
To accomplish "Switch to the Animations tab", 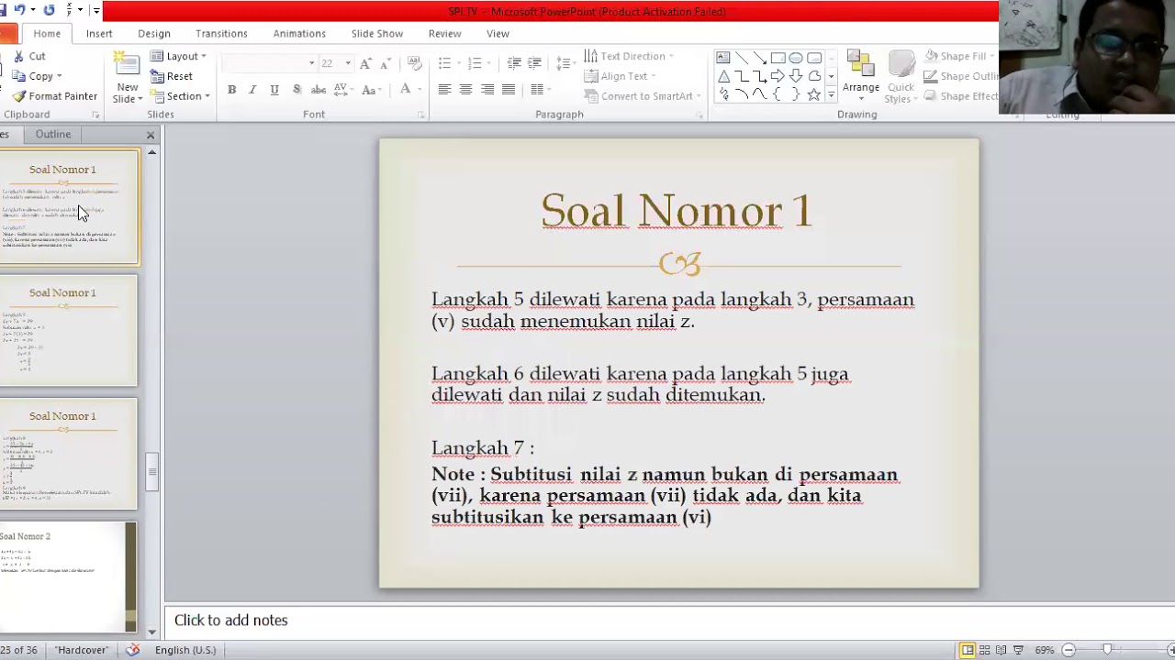I will coord(299,33).
